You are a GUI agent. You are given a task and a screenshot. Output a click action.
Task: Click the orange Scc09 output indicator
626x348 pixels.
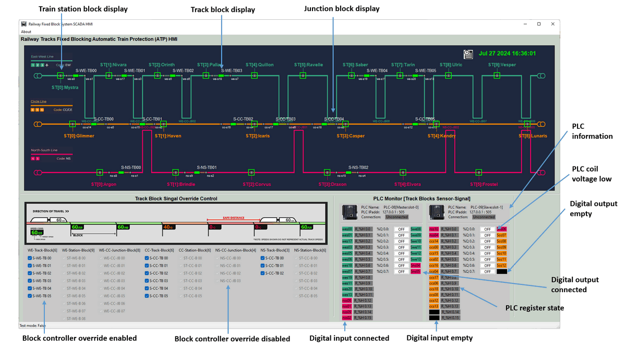pos(501,247)
